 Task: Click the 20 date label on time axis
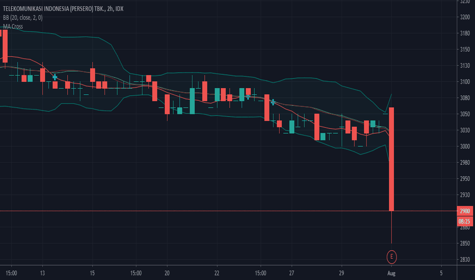[167, 273]
